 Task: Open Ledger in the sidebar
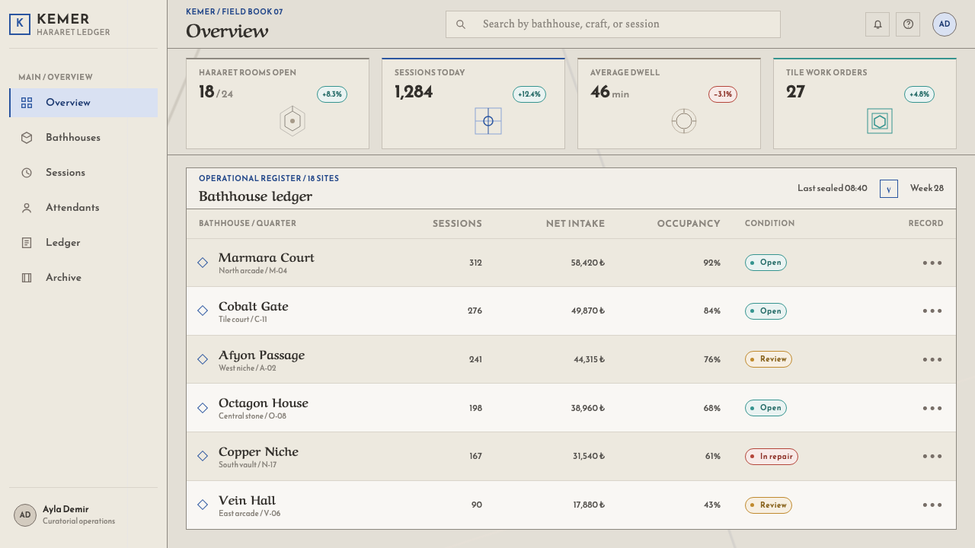point(84,243)
